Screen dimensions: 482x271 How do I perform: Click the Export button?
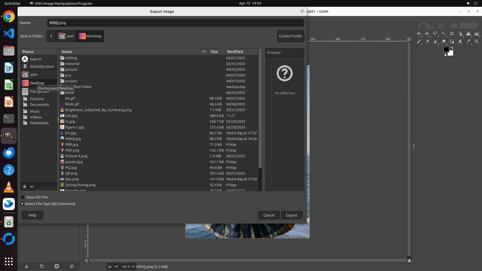tap(291, 215)
